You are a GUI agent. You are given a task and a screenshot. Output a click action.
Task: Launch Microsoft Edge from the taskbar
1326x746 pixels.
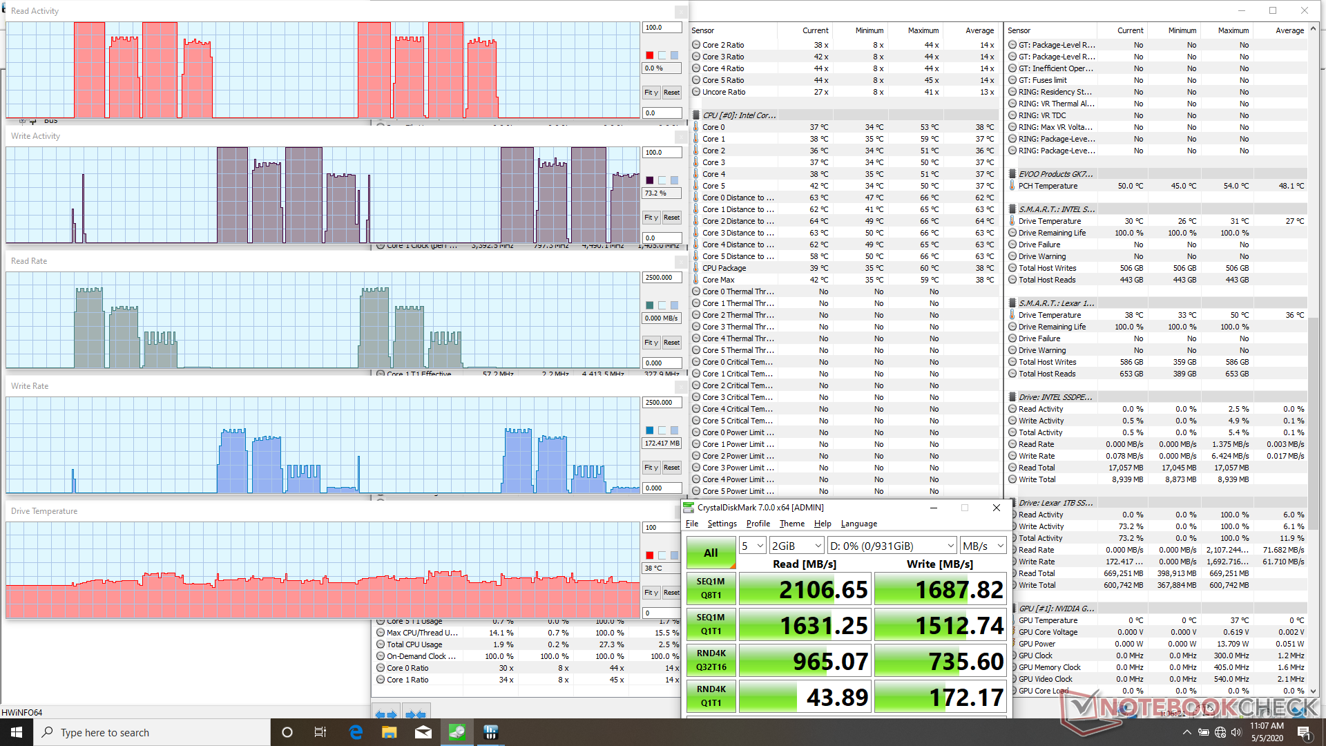tap(356, 732)
